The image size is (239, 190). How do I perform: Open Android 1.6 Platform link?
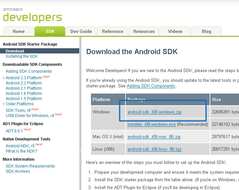[24, 94]
